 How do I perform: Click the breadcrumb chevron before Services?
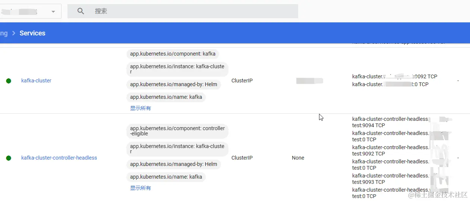pos(14,33)
